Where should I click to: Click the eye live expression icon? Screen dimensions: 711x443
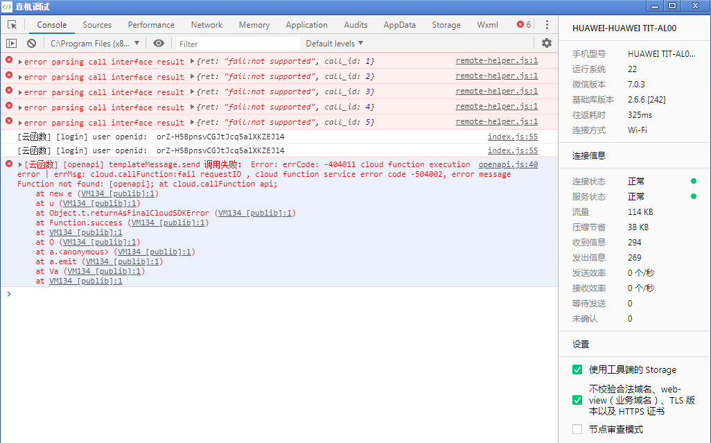click(x=159, y=43)
